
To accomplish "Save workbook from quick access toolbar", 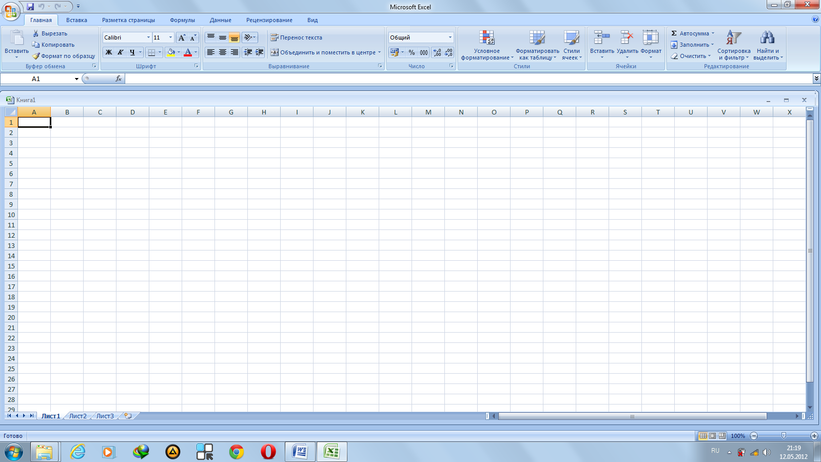I will (30, 7).
